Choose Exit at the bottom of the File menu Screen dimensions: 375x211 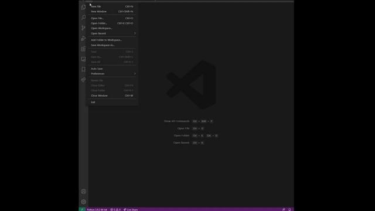[x=112, y=102]
